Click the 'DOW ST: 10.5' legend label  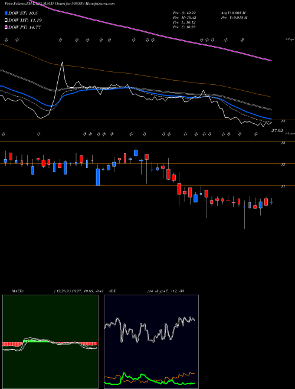pyautogui.click(x=23, y=14)
